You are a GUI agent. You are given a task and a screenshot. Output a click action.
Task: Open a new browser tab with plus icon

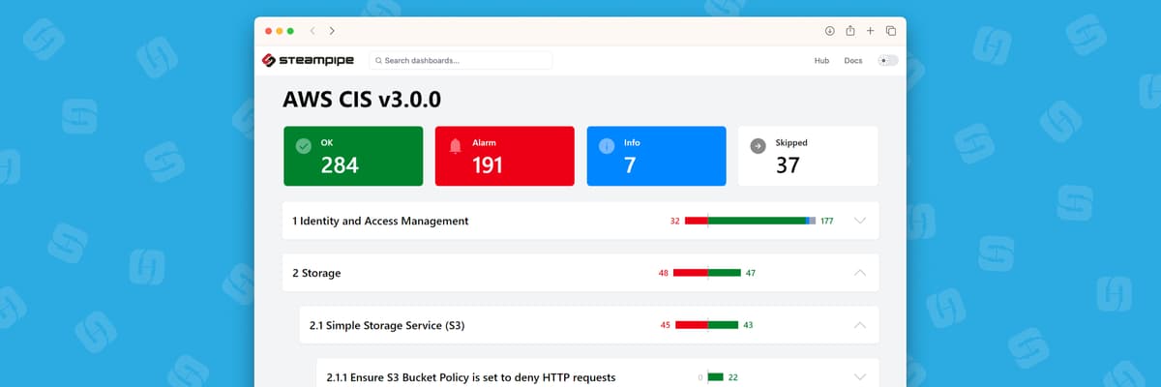(x=870, y=31)
